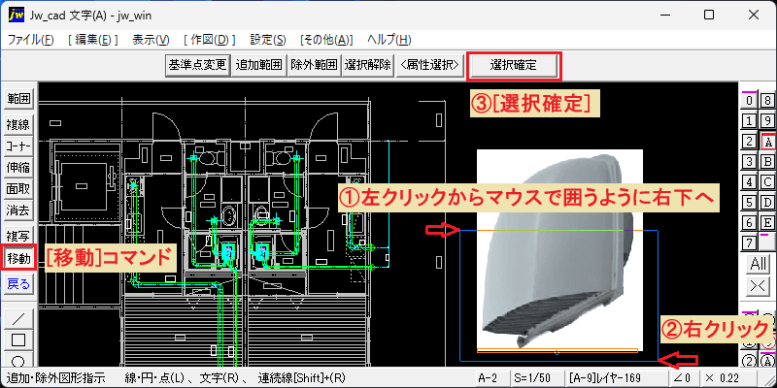The height and width of the screenshot is (388, 777).
Task: Click the 選択確定 button
Action: coord(514,65)
